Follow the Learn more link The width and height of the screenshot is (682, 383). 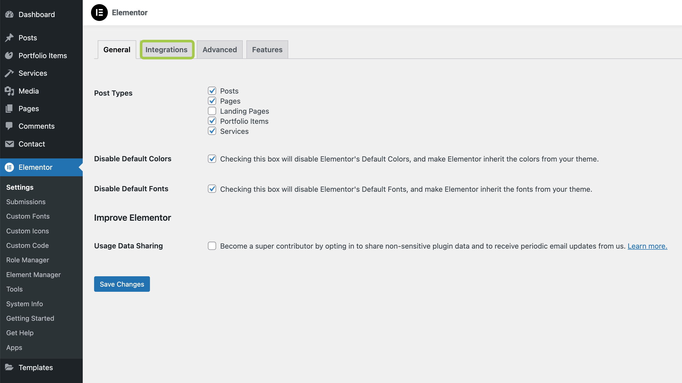(x=647, y=246)
